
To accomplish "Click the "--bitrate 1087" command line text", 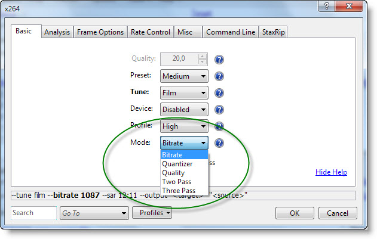I will click(73, 195).
